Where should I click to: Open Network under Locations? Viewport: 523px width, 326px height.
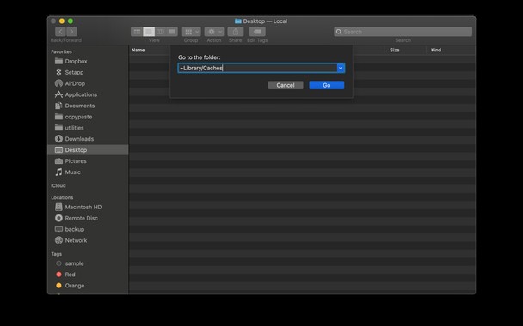point(88,240)
